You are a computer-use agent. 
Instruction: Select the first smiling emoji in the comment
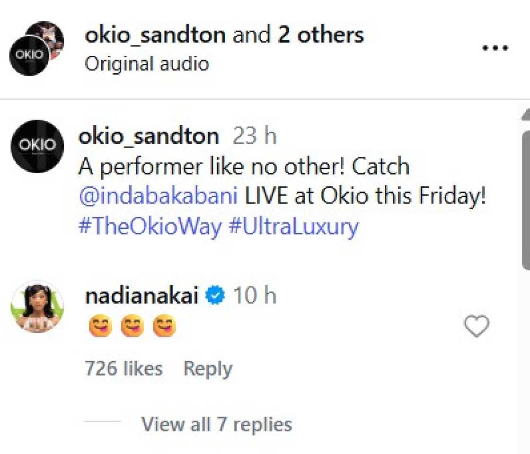click(99, 325)
